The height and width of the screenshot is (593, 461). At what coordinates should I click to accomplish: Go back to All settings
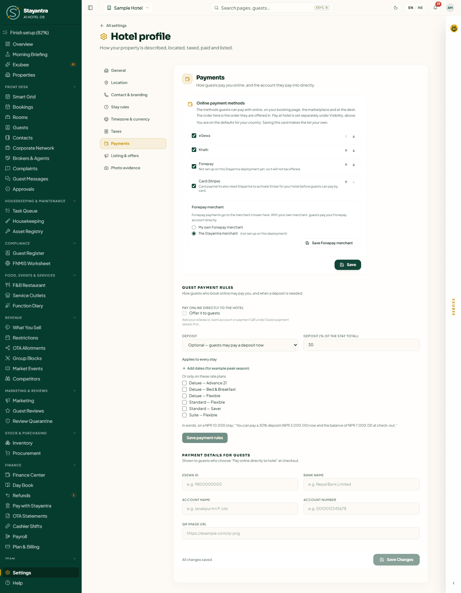[x=113, y=26]
